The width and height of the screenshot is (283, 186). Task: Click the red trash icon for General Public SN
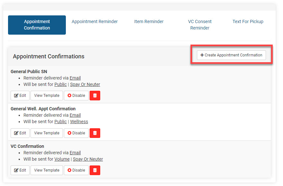[x=95, y=96]
